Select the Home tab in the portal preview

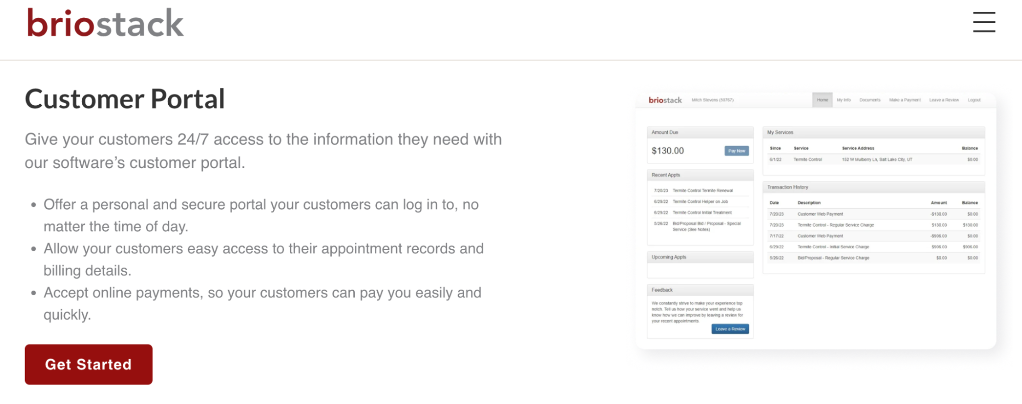click(x=822, y=100)
